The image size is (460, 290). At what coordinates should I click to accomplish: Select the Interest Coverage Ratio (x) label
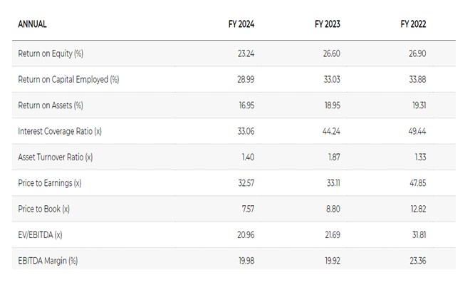60,131
